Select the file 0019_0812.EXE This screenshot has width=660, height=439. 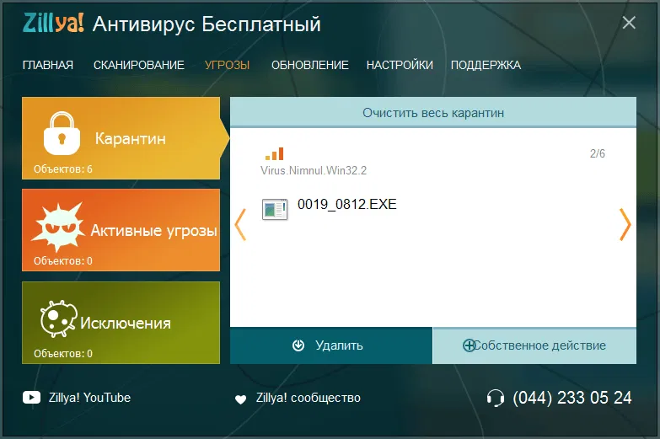point(346,204)
